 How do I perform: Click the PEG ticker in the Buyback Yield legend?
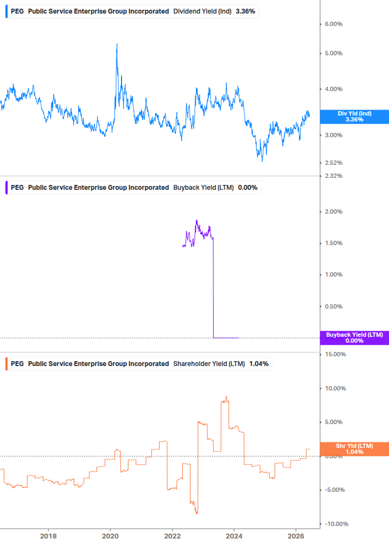coord(17,188)
